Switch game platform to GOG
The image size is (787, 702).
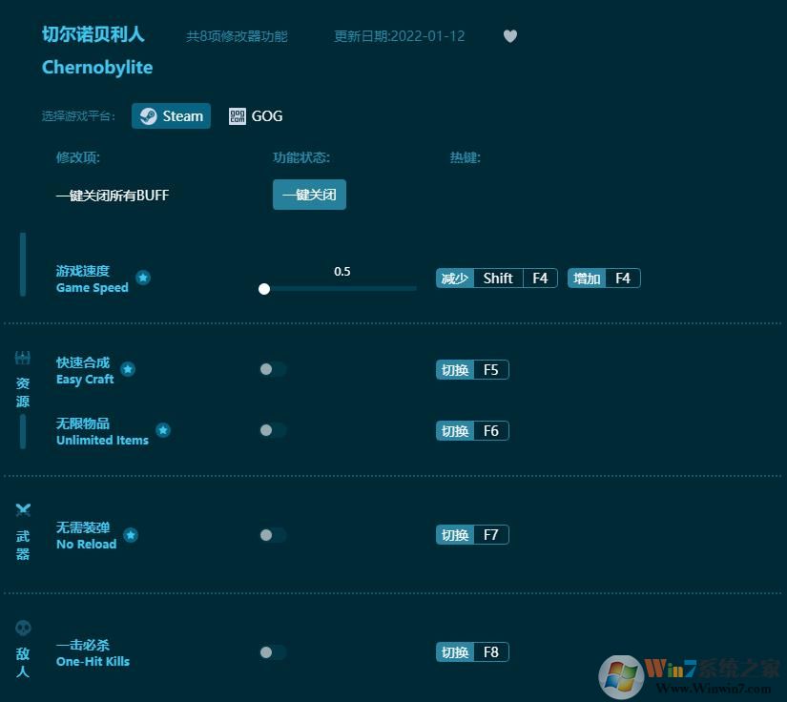pos(255,115)
